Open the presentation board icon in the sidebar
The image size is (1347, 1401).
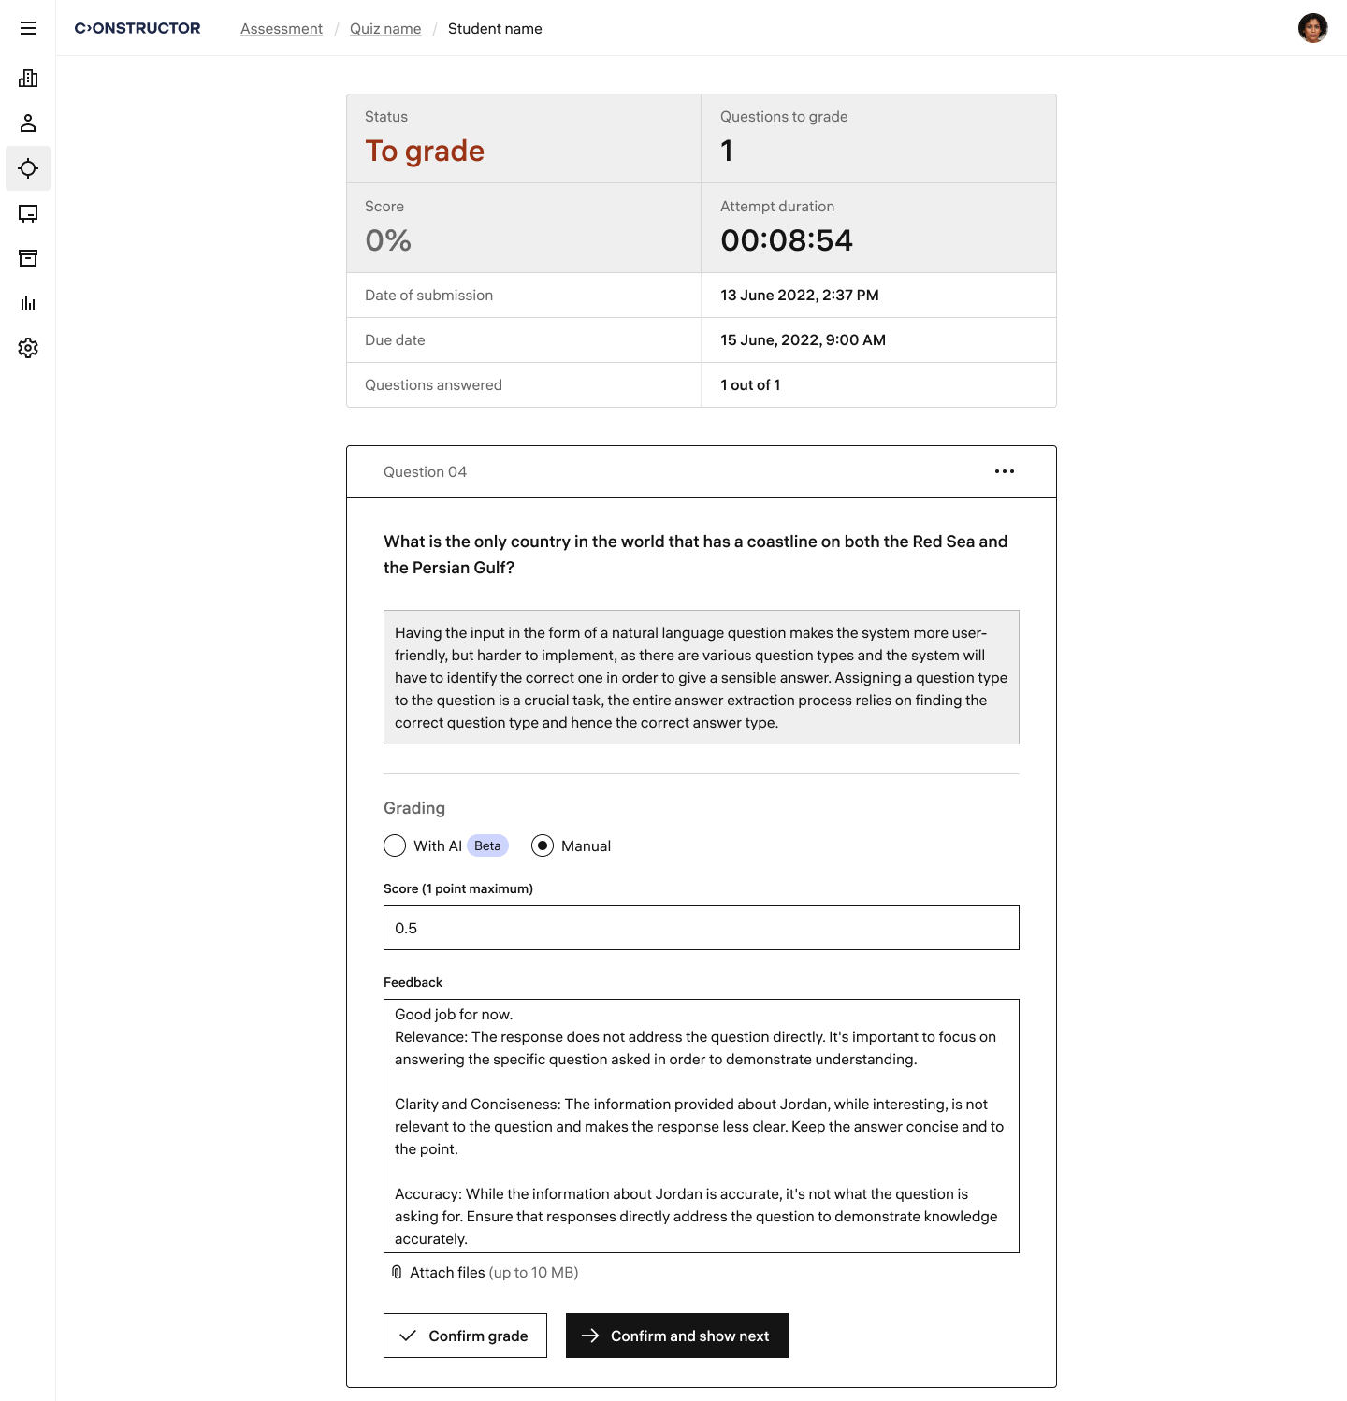pos(28,213)
